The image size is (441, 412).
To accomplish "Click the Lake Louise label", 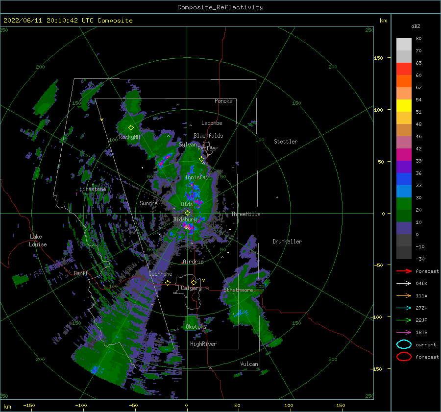I will click(x=38, y=241).
